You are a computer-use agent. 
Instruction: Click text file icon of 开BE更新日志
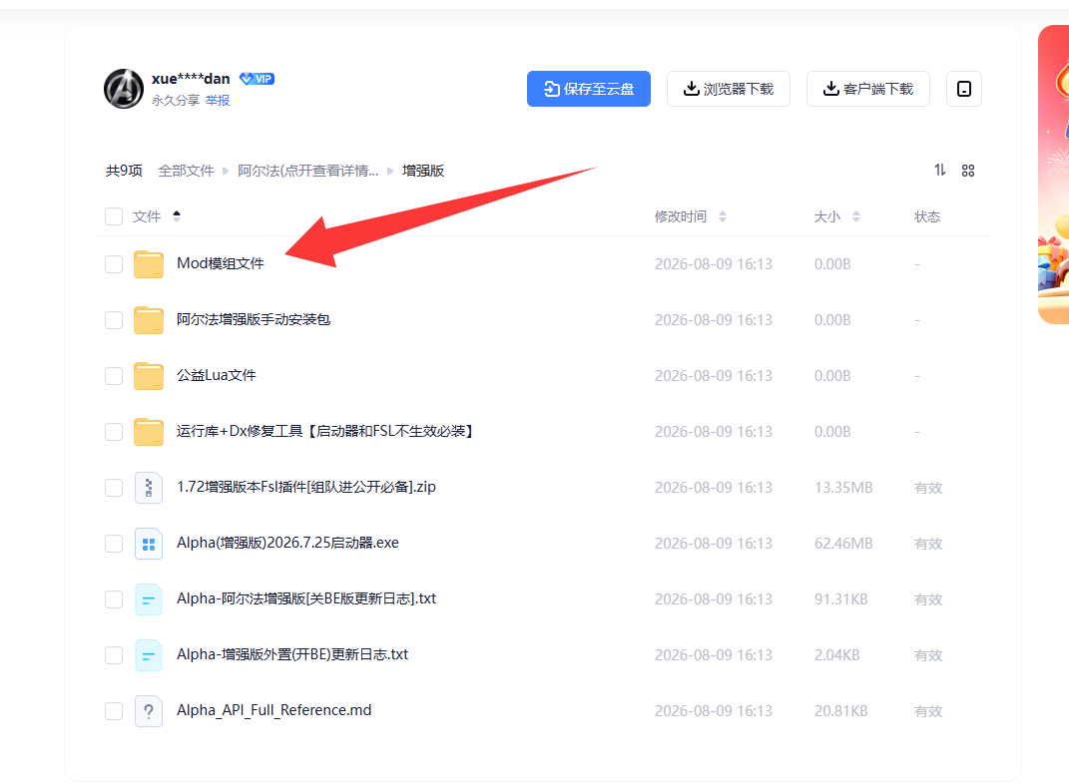pyautogui.click(x=149, y=655)
